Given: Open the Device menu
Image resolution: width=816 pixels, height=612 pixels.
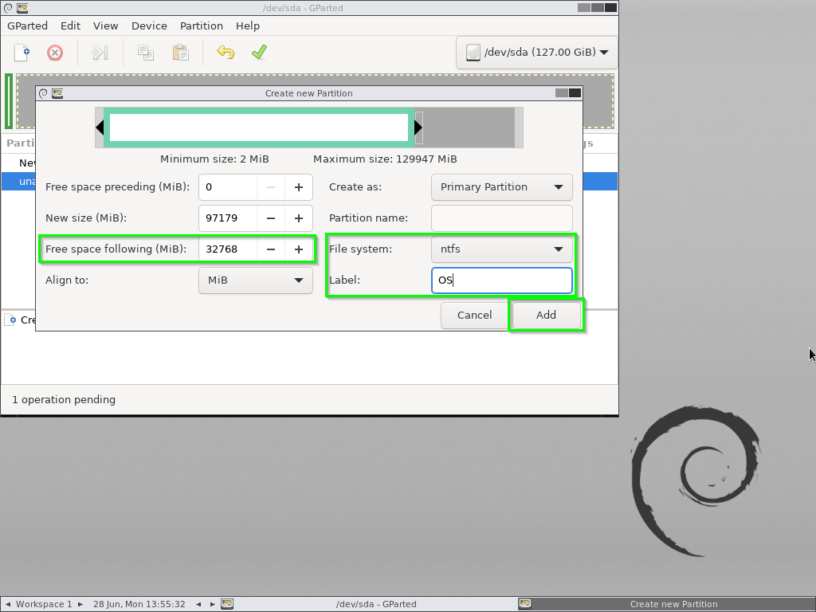Looking at the screenshot, I should pos(149,26).
